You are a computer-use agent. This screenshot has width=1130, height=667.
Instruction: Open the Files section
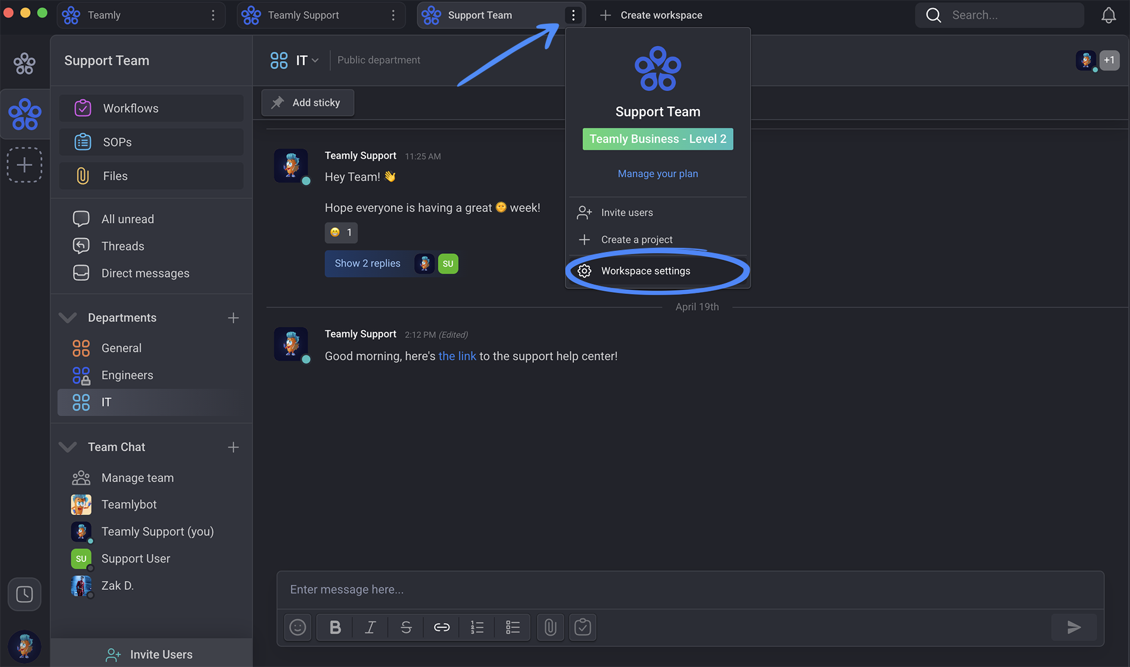(151, 176)
